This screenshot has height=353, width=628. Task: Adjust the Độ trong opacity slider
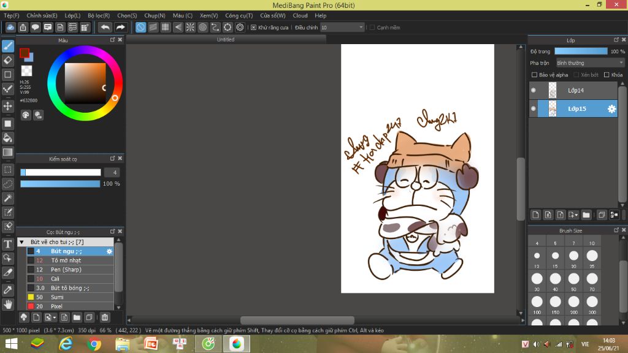click(x=581, y=51)
